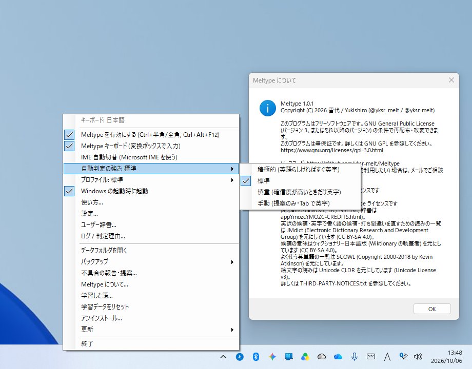Screen dimensions: 472x369
Task: Select 積極的 (英語らしければすぐ英字)
Action: [300, 169]
